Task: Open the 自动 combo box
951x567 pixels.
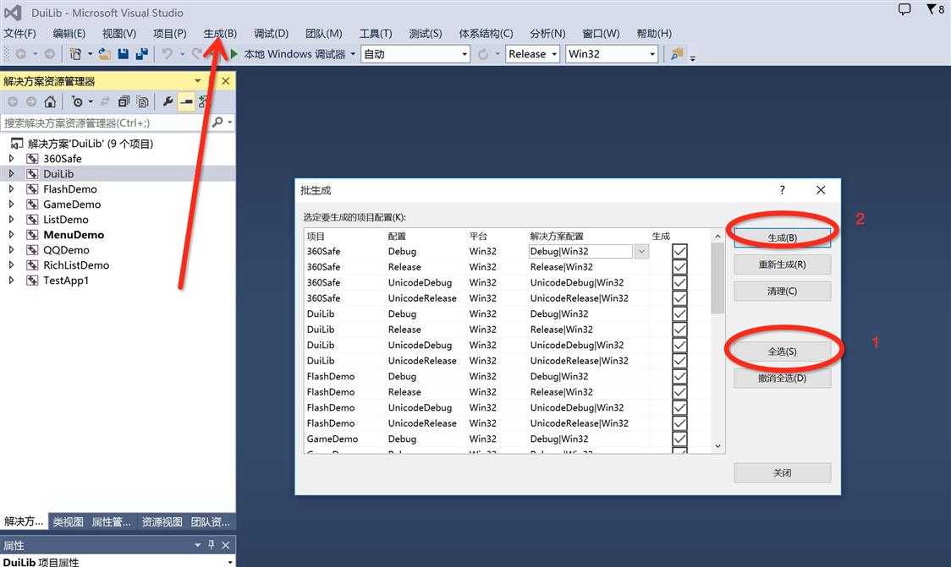Action: (x=415, y=54)
